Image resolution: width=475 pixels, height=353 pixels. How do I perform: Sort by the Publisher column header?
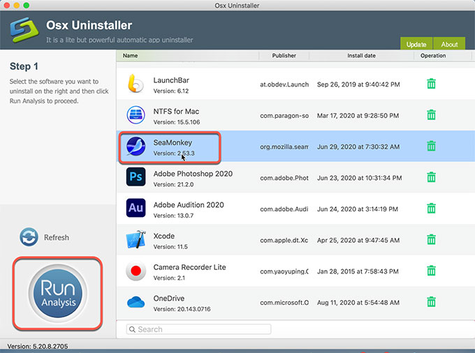(x=284, y=56)
